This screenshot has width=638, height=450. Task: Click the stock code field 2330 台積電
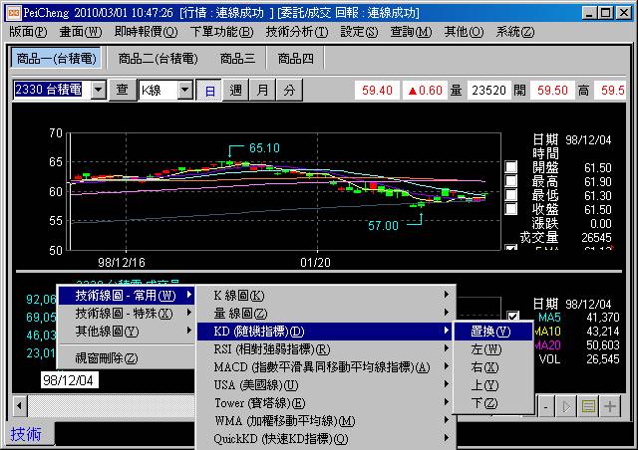click(52, 90)
